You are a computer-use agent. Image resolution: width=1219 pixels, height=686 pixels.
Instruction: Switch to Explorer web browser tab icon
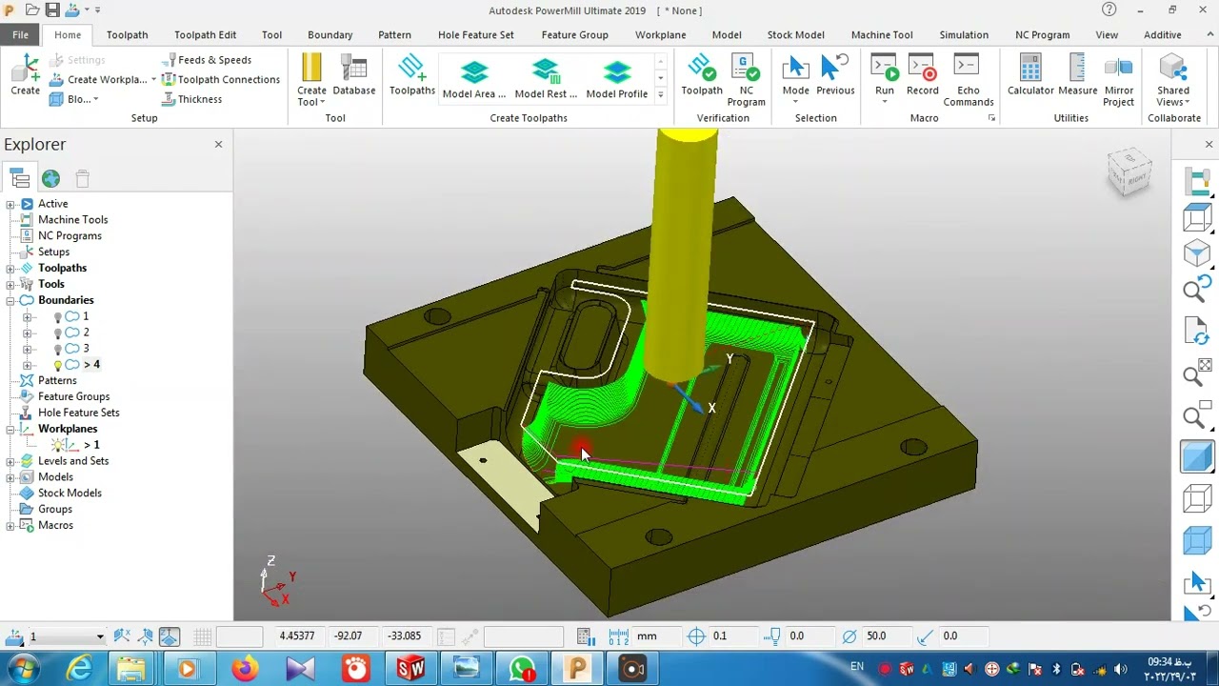click(x=50, y=178)
